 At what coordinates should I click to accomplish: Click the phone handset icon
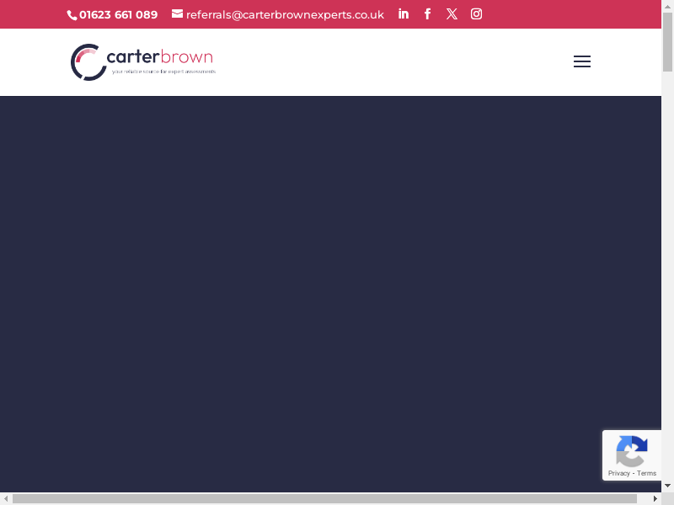[72, 15]
